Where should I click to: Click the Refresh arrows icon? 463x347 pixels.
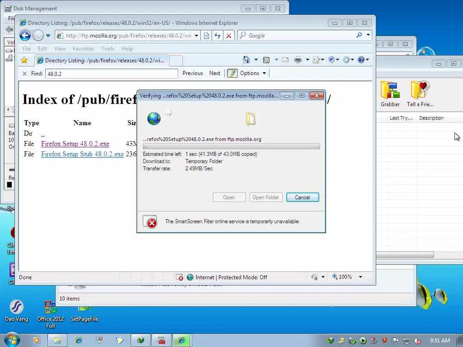(x=217, y=36)
